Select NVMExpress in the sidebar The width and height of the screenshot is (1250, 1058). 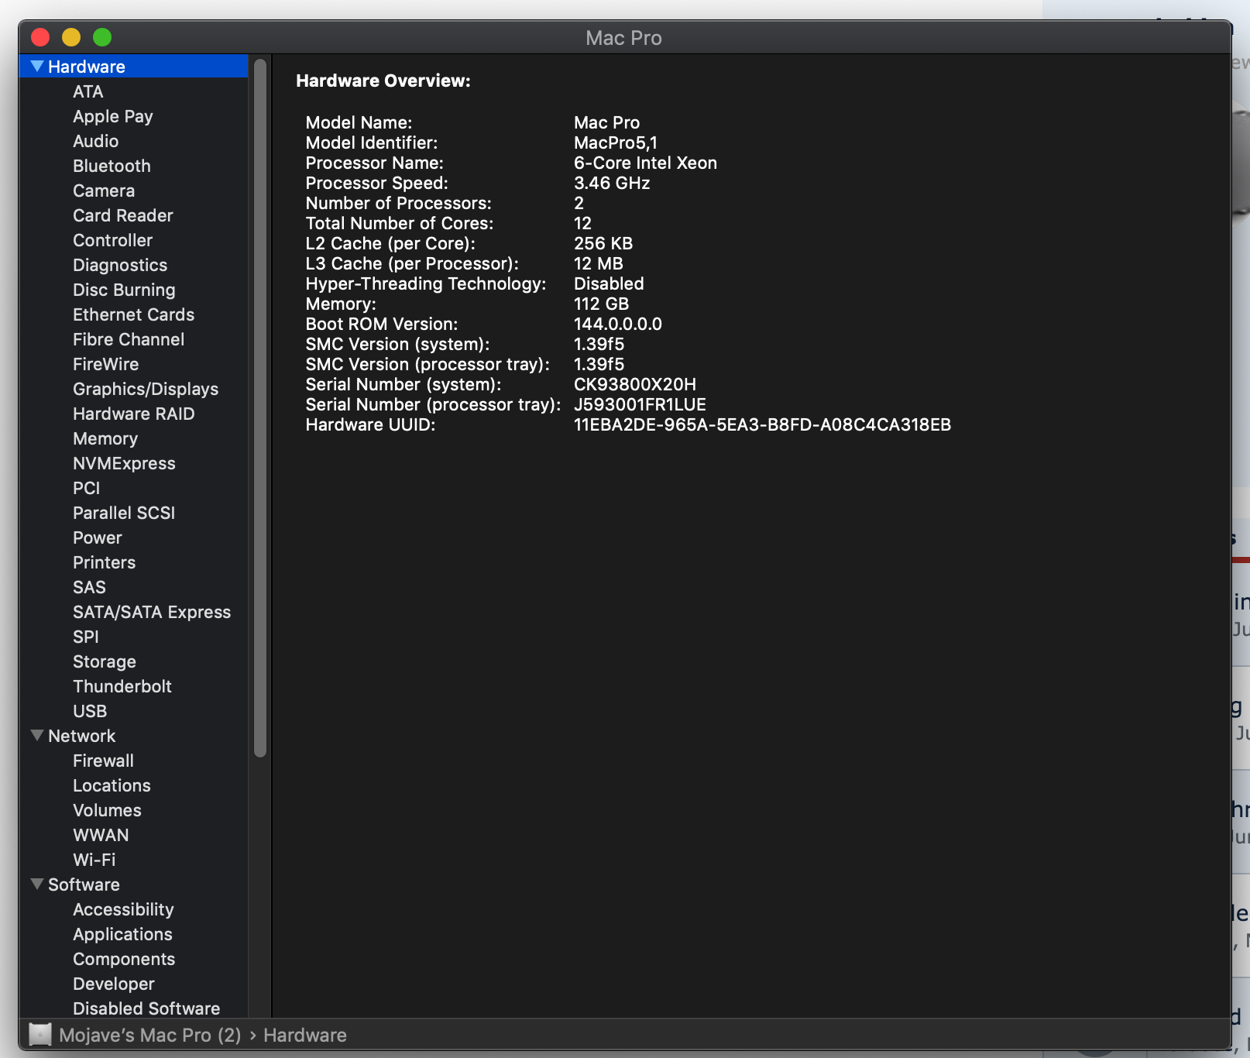pyautogui.click(x=125, y=463)
